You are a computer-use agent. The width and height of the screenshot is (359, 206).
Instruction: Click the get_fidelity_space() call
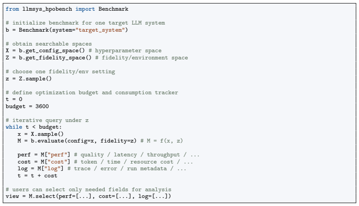click(x=55, y=58)
